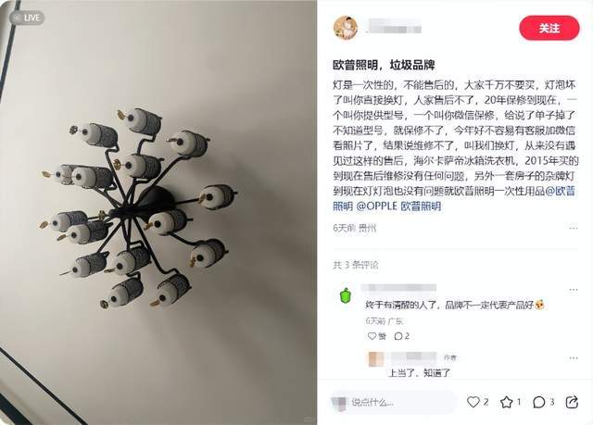Follow the author with the red 关注 button
Viewport: 593px width, 425px height.
pyautogui.click(x=549, y=28)
